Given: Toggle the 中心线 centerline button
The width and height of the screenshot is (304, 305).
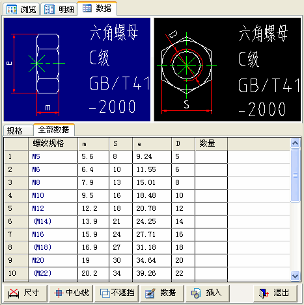Looking at the screenshot, I should [71, 293].
